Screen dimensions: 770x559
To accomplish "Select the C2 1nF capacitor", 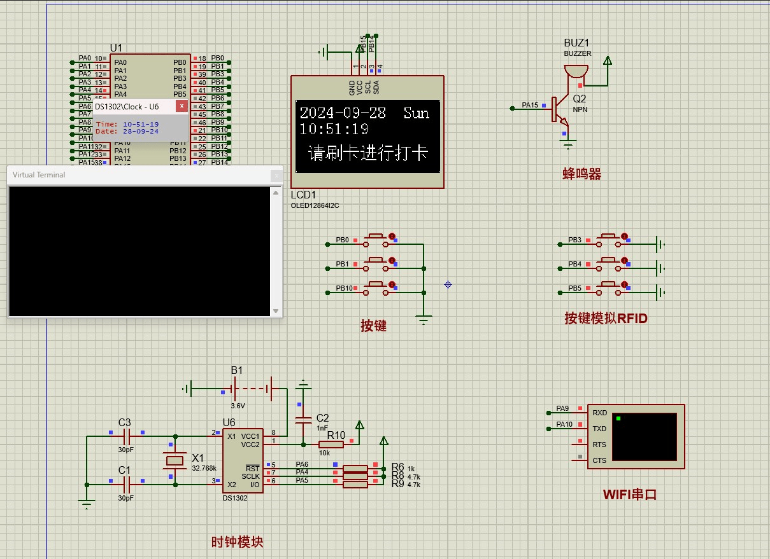I will tap(304, 419).
